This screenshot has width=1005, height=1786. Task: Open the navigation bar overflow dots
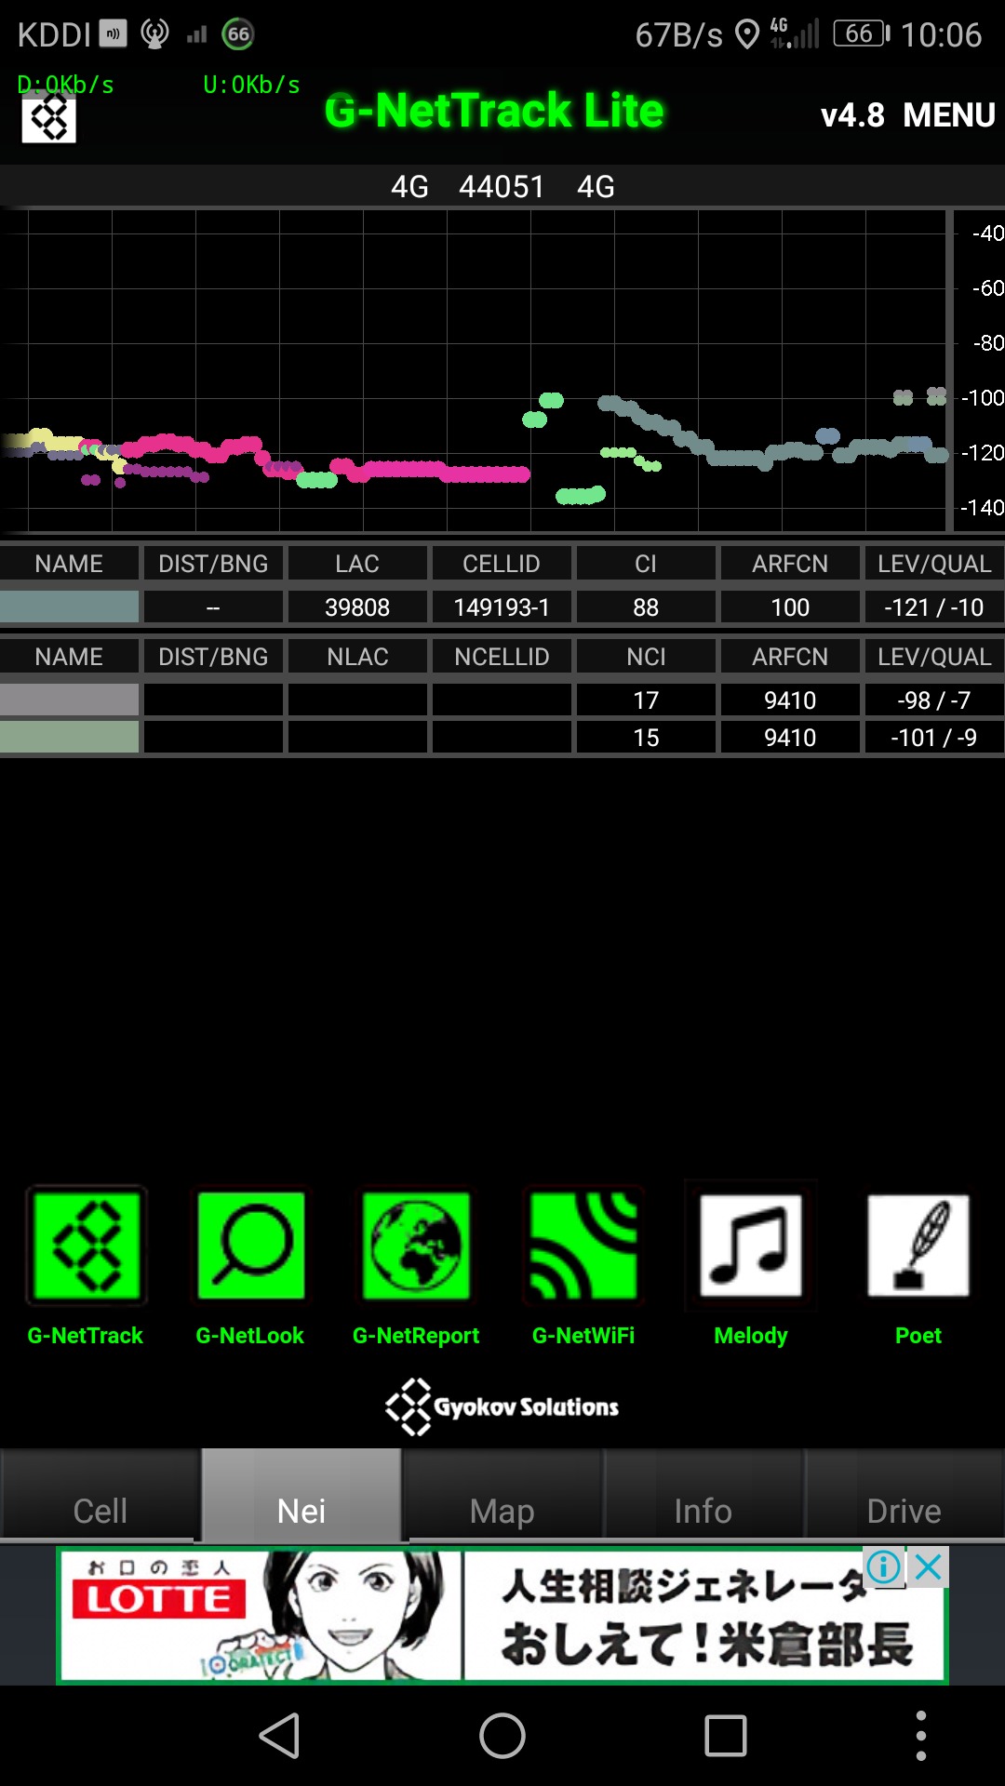(x=920, y=1736)
